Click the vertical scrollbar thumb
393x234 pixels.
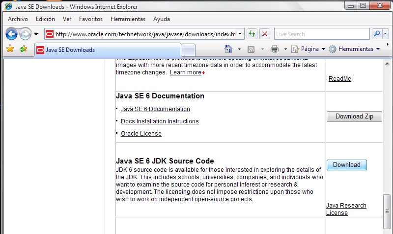[387, 211]
